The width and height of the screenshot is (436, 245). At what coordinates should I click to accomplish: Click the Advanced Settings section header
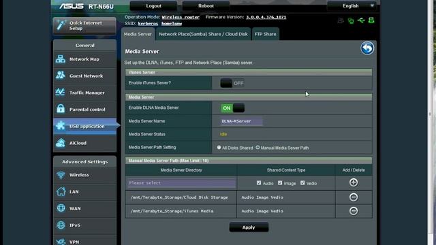pos(84,162)
